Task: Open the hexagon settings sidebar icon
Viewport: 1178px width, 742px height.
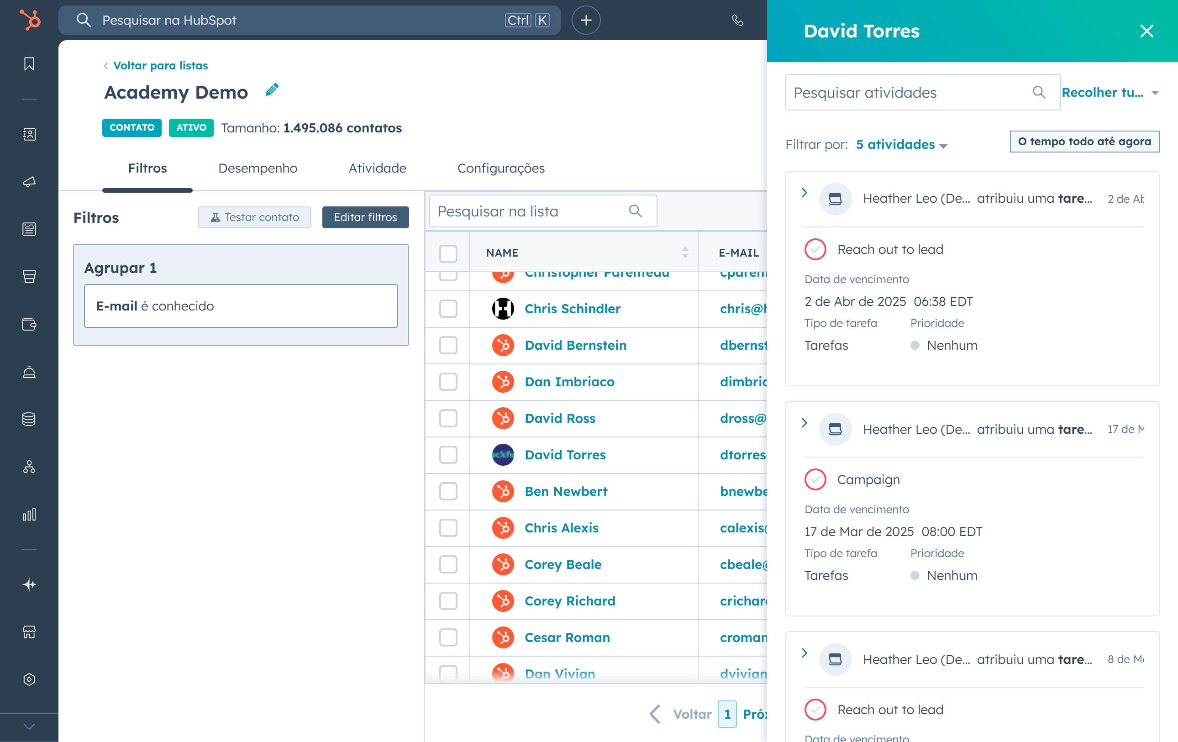Action: click(x=29, y=679)
